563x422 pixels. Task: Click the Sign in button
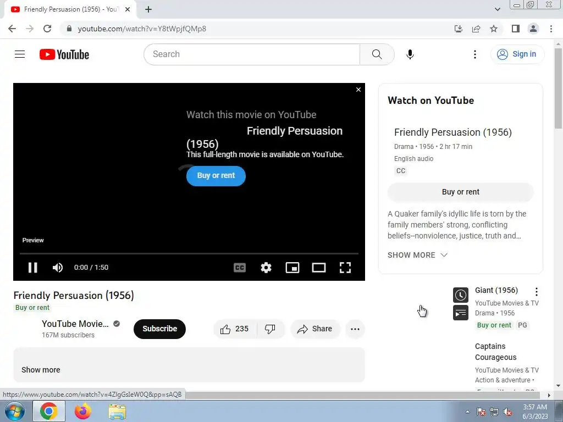tap(517, 54)
